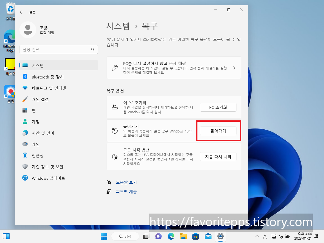324x243 pixels.
Task: Launch Microsoft Edge from the taskbar
Action: 171,236
